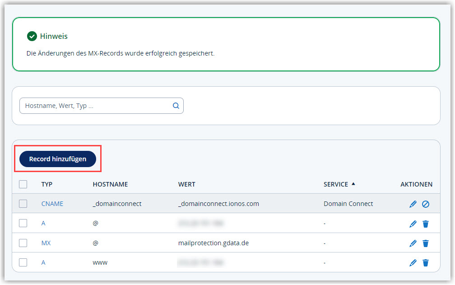Sort by the SERVICE column arrow

(x=353, y=184)
